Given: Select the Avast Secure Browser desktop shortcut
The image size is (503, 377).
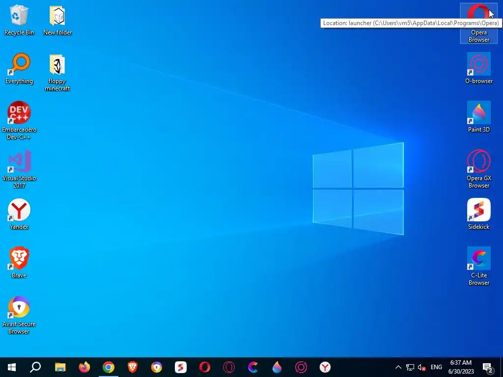Looking at the screenshot, I should coord(19,315).
